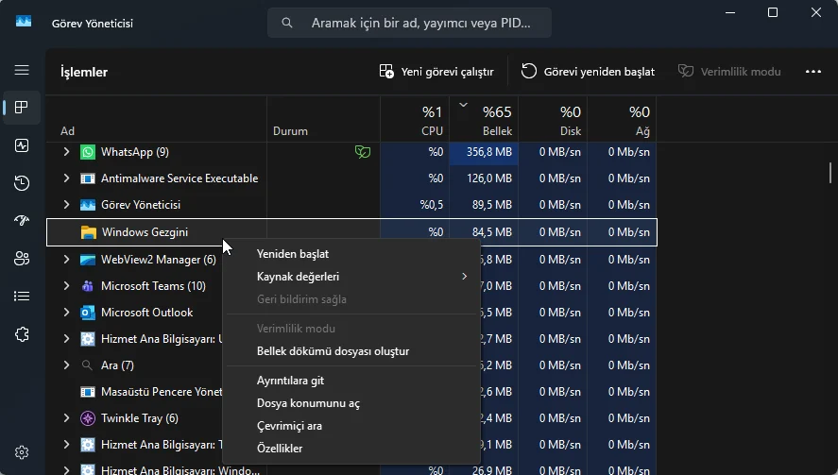
Task: Expand the Twinkle Tray (6) group
Action: [66, 417]
